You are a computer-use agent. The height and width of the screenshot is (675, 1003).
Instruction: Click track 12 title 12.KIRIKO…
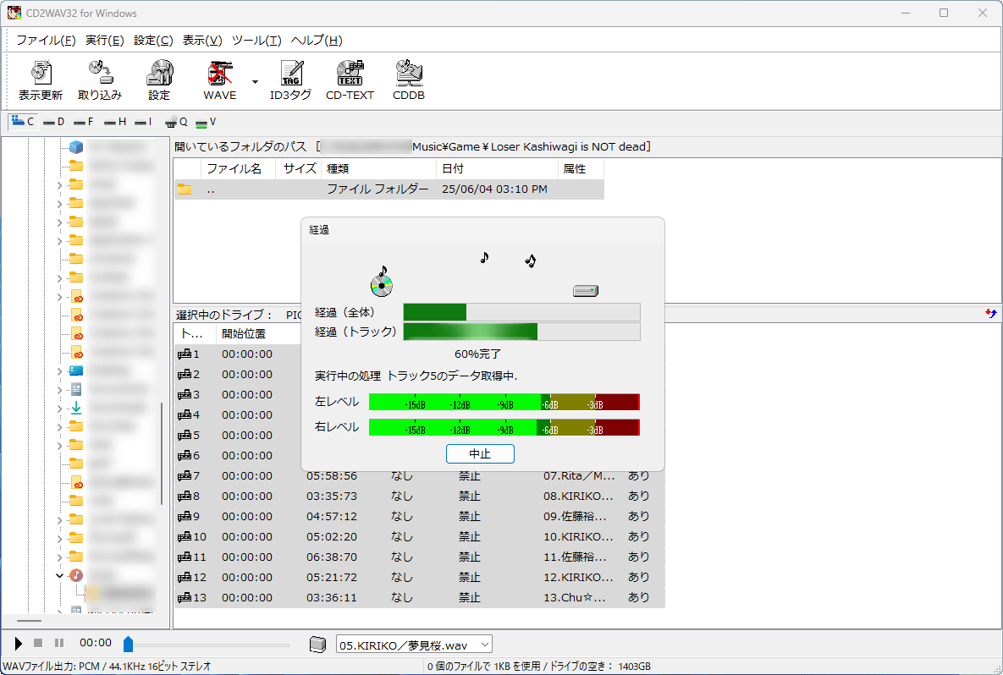pos(578,577)
